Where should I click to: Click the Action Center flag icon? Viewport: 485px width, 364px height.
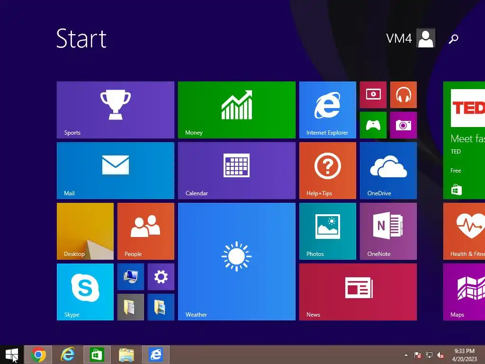(x=418, y=355)
